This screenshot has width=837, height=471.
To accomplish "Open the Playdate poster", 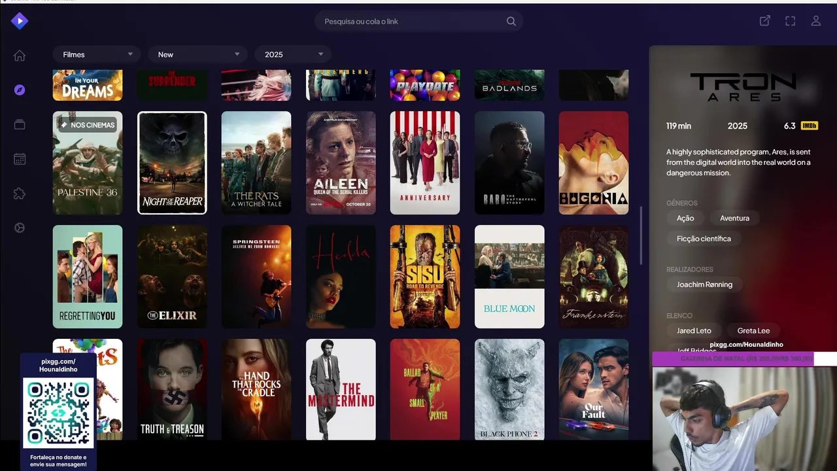I will [425, 85].
